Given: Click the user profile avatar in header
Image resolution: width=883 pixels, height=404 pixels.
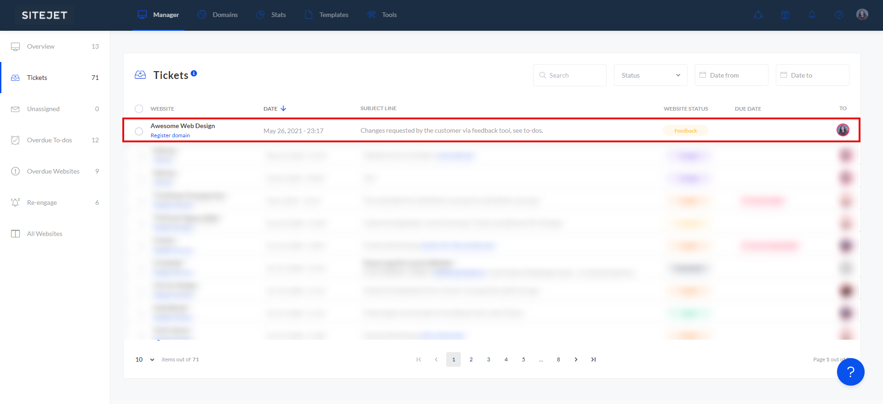Looking at the screenshot, I should (x=862, y=15).
